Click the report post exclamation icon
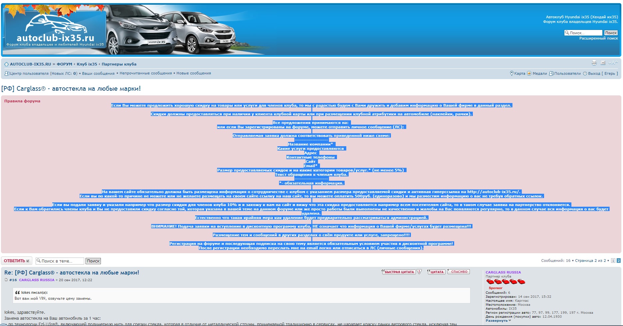This screenshot has height=326, width=623. pos(420,272)
